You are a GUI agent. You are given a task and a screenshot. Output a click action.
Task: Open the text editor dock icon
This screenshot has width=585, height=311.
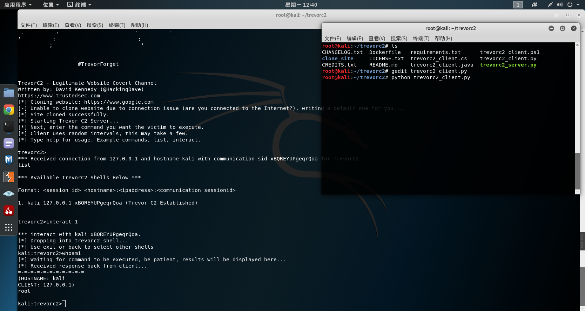point(9,143)
